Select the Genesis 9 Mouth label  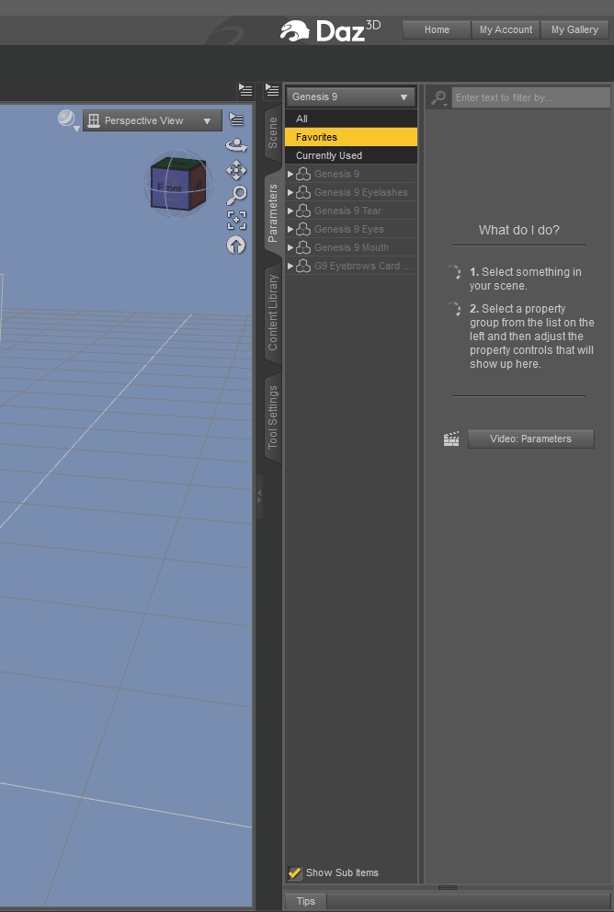pos(351,248)
